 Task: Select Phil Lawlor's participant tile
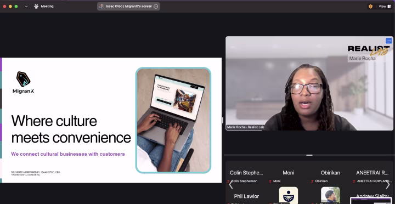246,196
